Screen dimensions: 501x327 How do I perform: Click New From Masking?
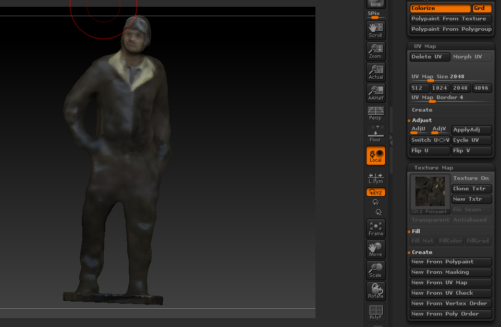pyautogui.click(x=450, y=272)
